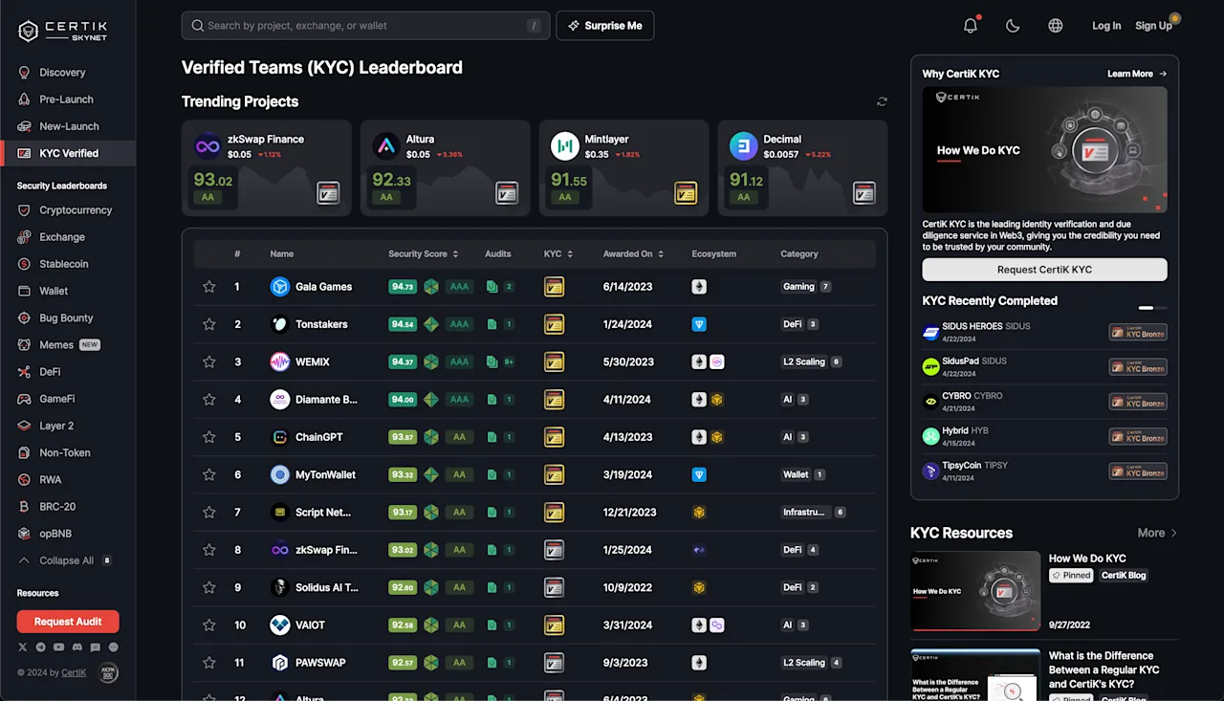Open SIDUS HEROES KYC Bronze badge
Viewport: 1224px width, 701px height.
click(1138, 333)
